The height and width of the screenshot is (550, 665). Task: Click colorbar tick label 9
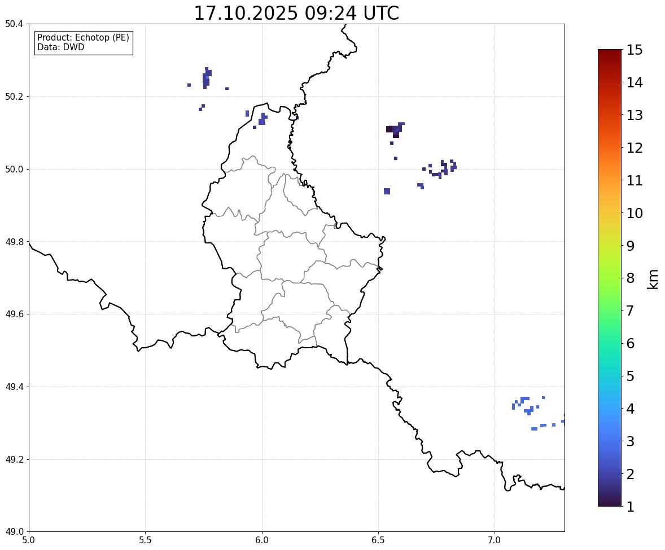point(631,246)
